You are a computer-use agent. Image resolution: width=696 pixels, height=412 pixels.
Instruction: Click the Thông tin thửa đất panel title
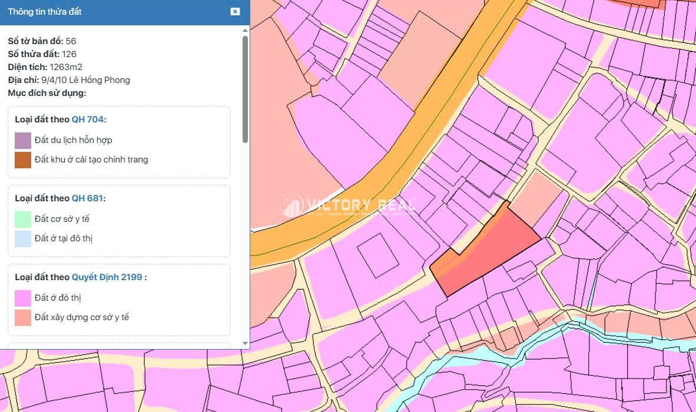[x=45, y=12]
